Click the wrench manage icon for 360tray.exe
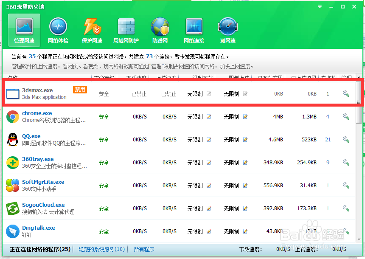This screenshot has width=365, height=259. point(346,162)
